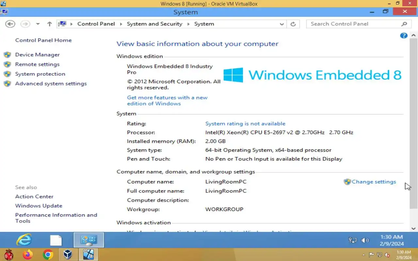This screenshot has width=418, height=261.
Task: Open Action Center under See also
Action: pyautogui.click(x=34, y=196)
